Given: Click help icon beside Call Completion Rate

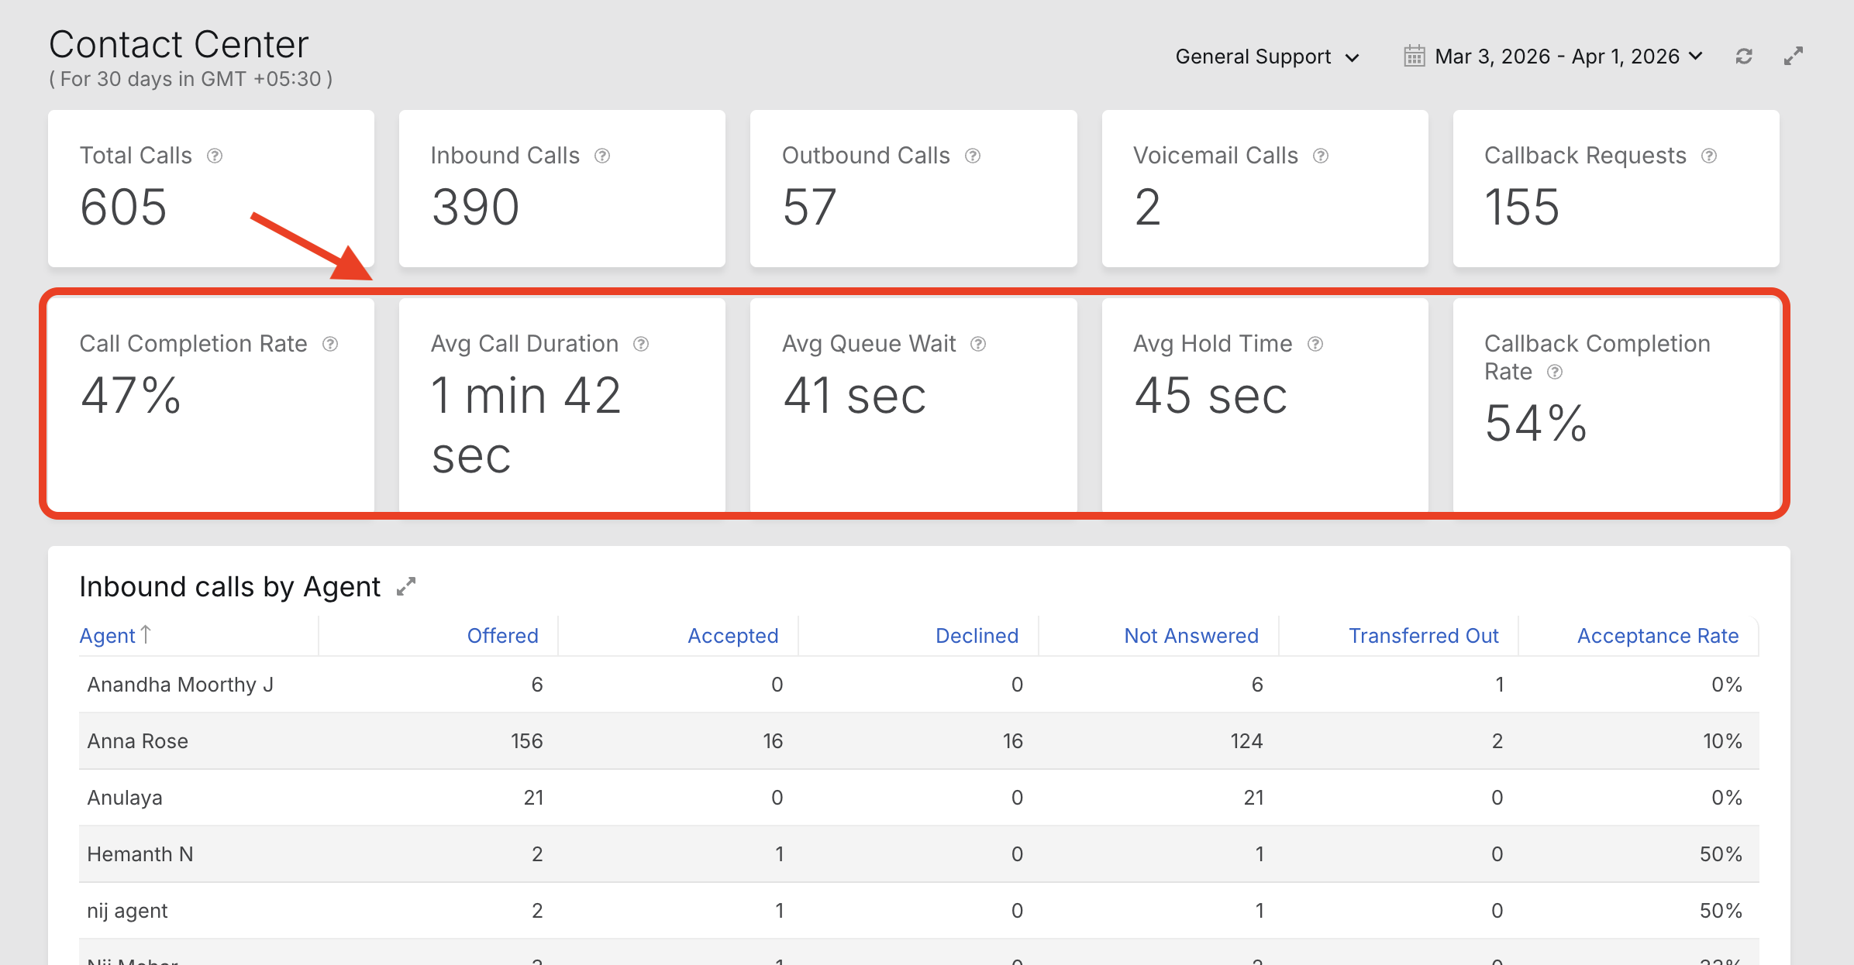Looking at the screenshot, I should [x=330, y=344].
